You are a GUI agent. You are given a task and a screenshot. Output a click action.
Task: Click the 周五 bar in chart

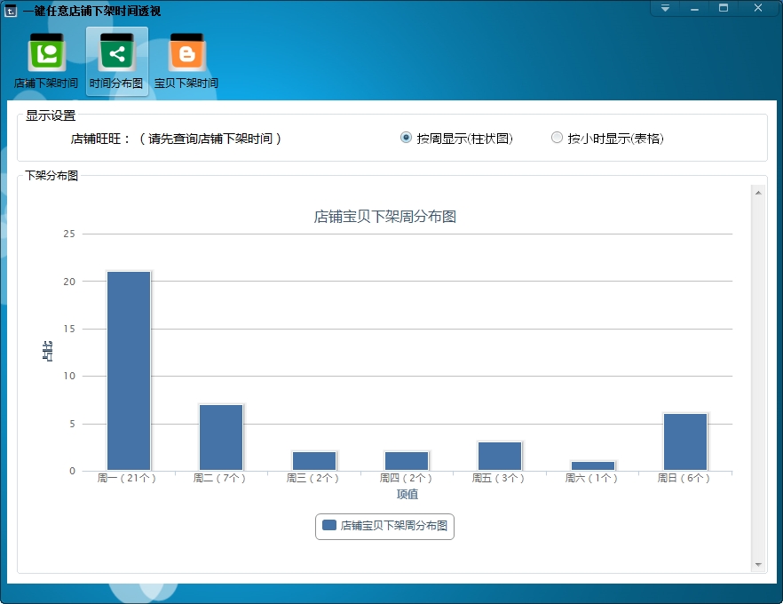tap(500, 457)
